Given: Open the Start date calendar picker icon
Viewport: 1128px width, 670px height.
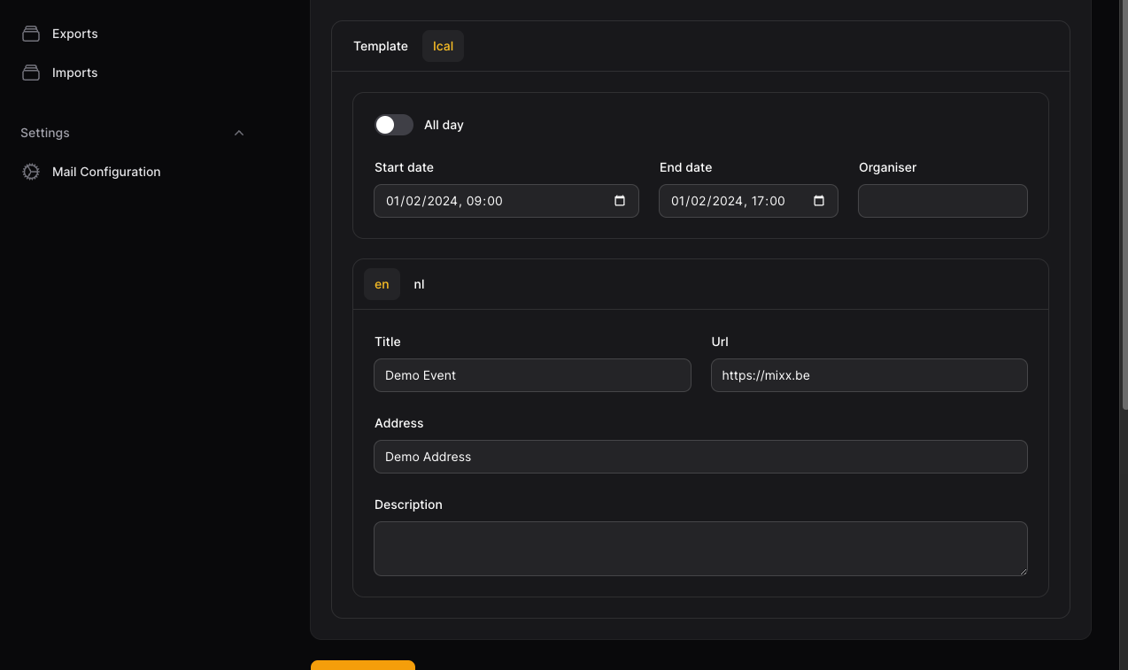Looking at the screenshot, I should 620,201.
